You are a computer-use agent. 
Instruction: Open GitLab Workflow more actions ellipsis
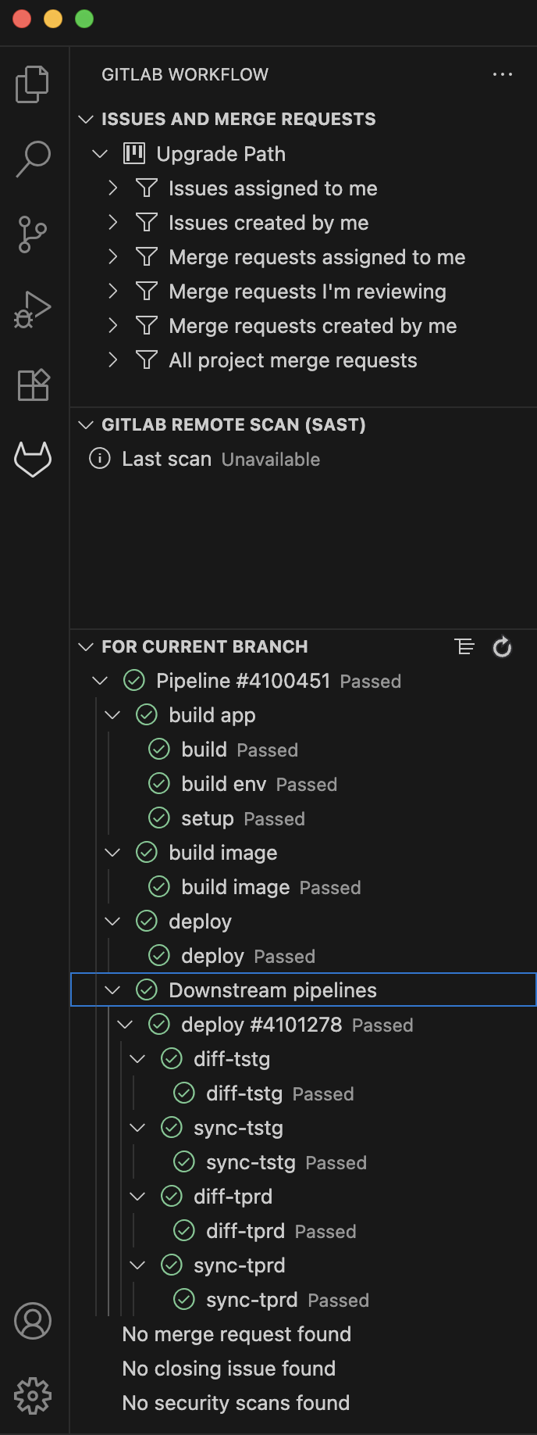[x=503, y=74]
